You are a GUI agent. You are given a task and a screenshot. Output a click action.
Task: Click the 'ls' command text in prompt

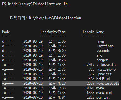[x=66, y=4]
